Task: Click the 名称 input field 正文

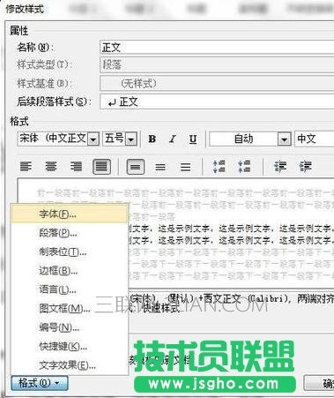Action: (x=217, y=48)
